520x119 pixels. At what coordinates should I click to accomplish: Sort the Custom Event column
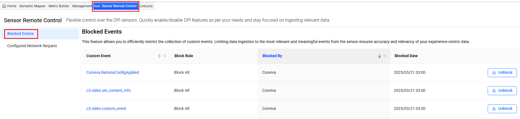159,56
